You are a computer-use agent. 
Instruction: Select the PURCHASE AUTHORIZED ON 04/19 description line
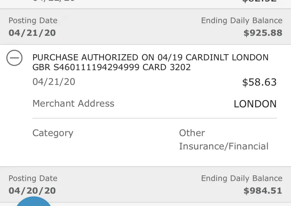(x=150, y=57)
